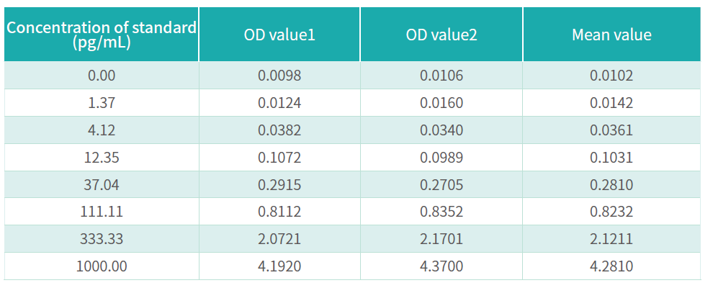Image resolution: width=713 pixels, height=288 pixels.
Task: Select the 111.11 concentration cell
Action: (x=102, y=212)
